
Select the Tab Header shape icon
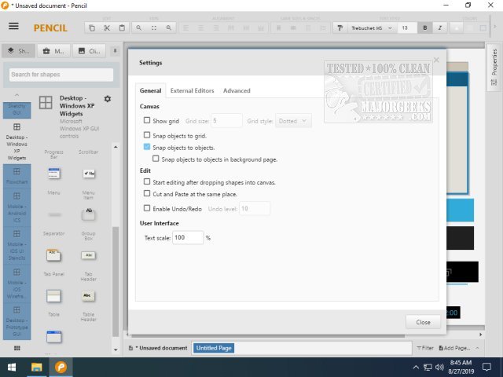pyautogui.click(x=89, y=255)
